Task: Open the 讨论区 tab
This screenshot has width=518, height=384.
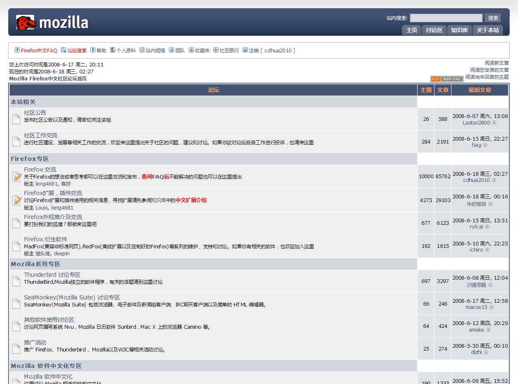Action: click(434, 30)
